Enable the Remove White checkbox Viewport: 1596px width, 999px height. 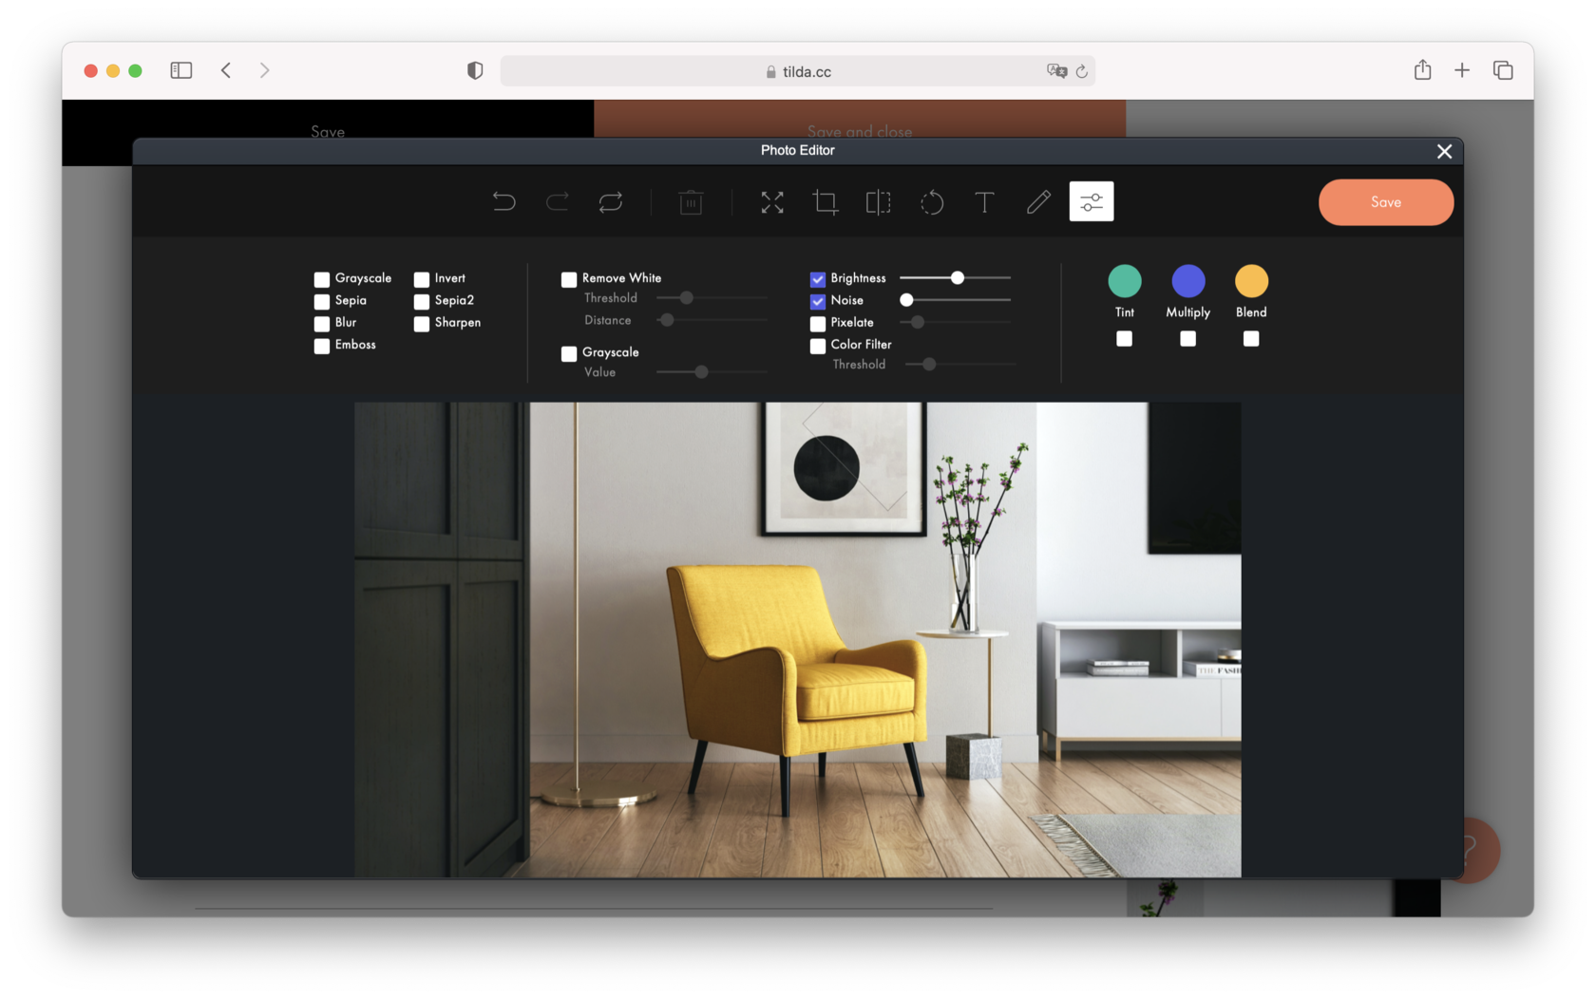pos(569,279)
